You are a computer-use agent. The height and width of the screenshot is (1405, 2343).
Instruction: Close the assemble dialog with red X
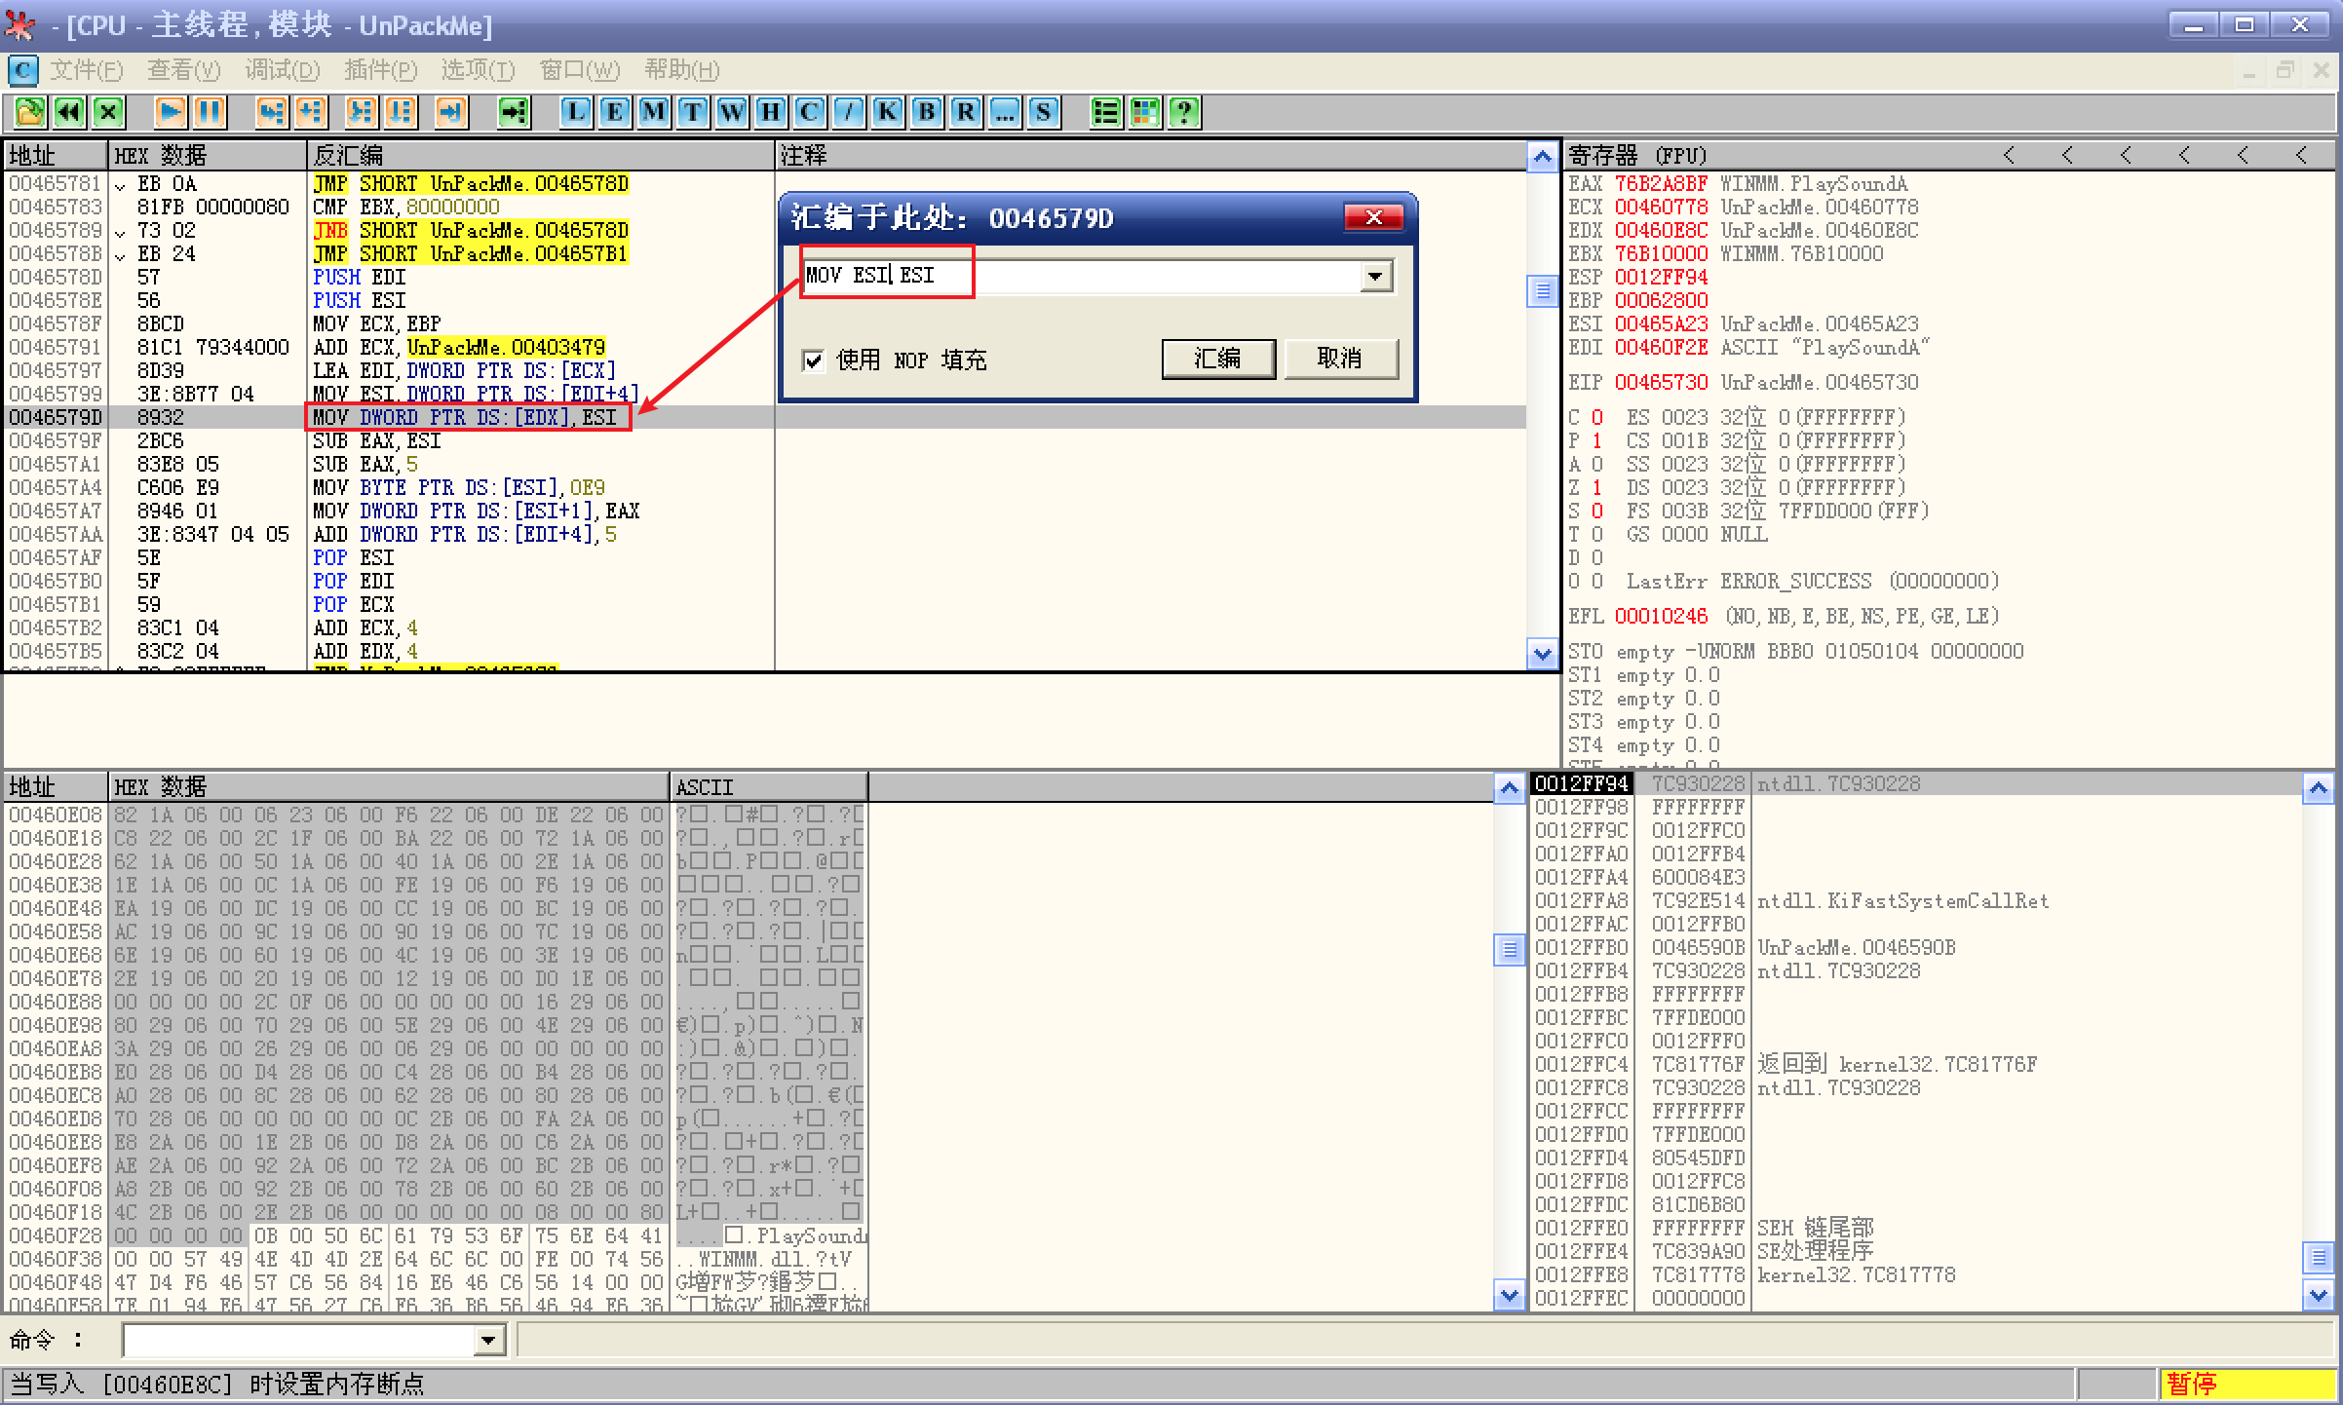coord(1373,217)
